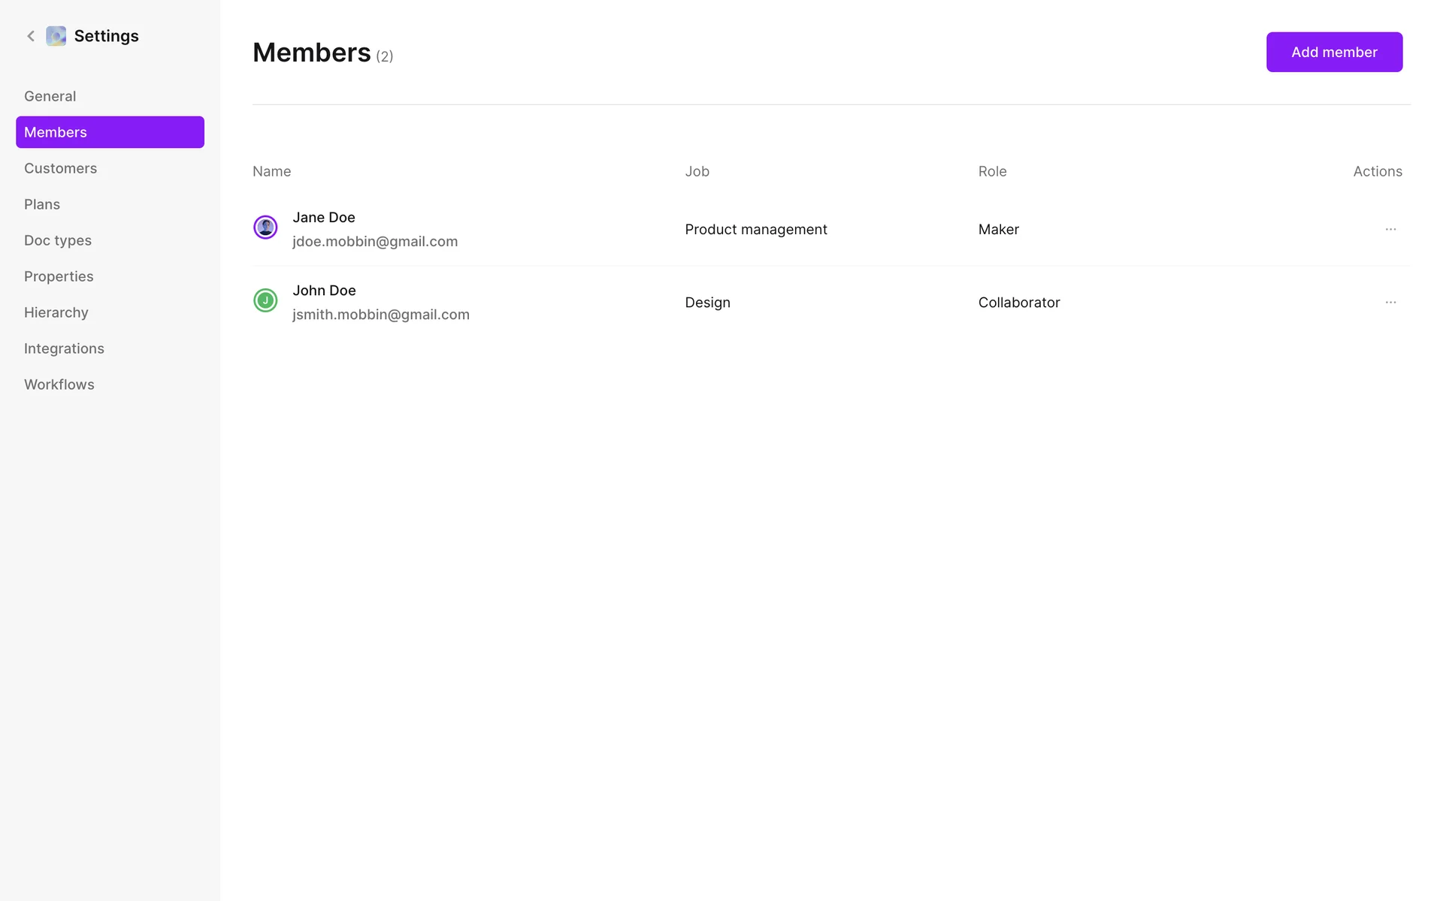
Task: Click Jane Doe's email address
Action: pyautogui.click(x=375, y=242)
